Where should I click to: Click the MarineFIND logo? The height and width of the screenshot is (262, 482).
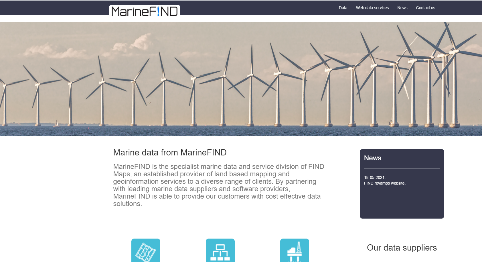pyautogui.click(x=145, y=11)
